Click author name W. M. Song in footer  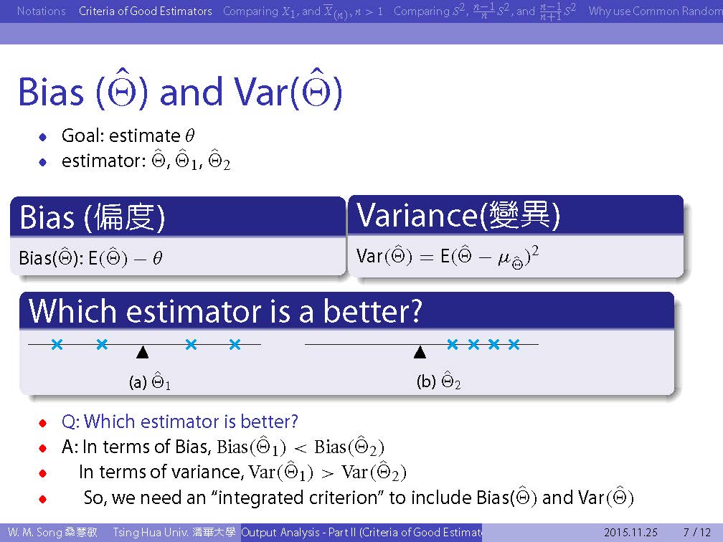pos(54,533)
